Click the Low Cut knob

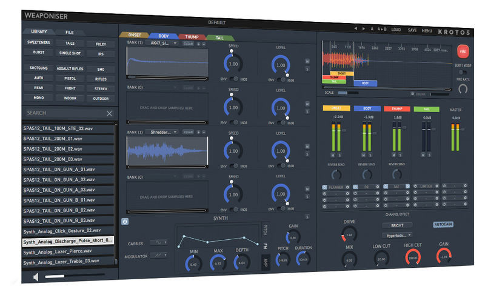coord(381,259)
